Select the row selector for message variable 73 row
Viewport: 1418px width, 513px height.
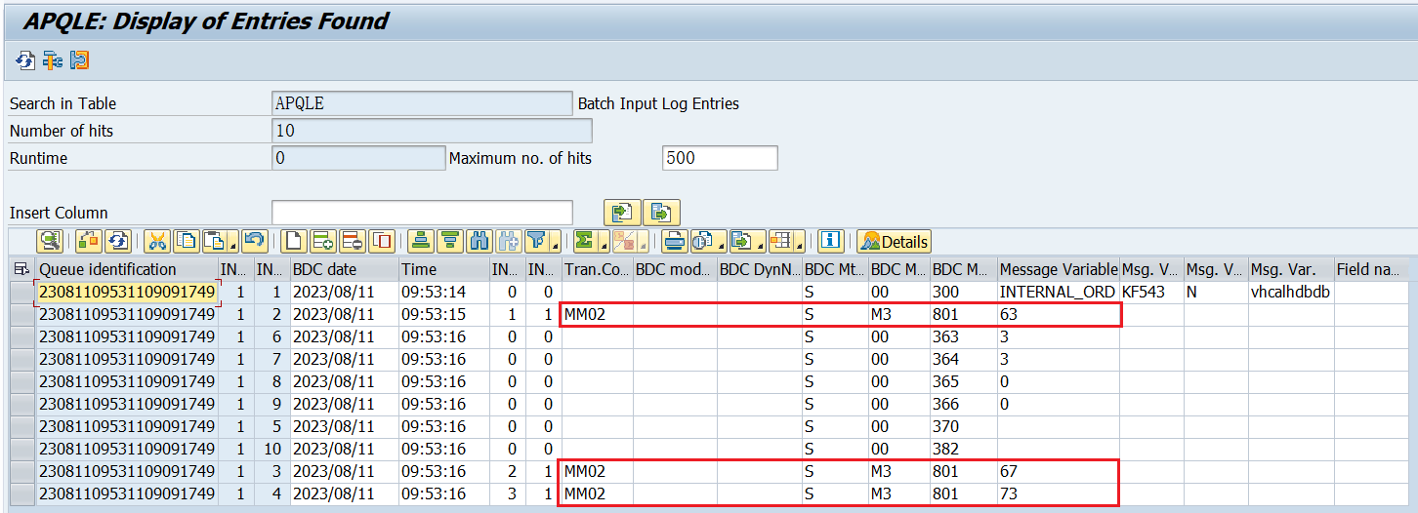tap(21, 493)
